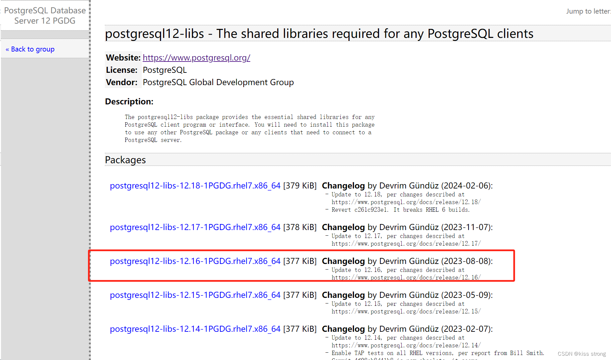Screen dimensions: 611x360
Task: Select the package Description text block
Action: click(250, 128)
